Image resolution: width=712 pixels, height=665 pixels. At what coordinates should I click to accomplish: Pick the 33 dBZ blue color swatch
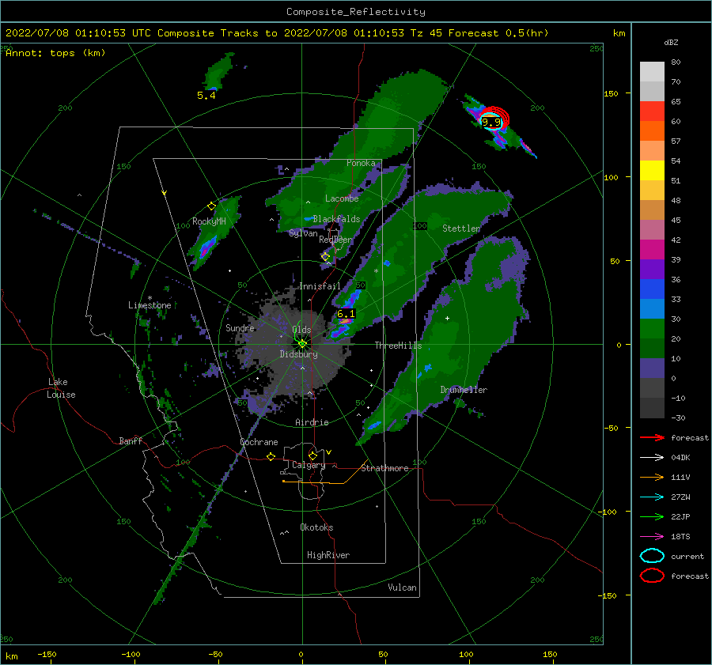pos(652,289)
